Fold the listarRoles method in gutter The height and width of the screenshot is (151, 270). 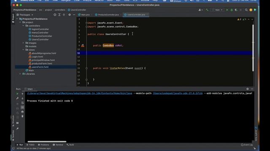pyautogui.click(x=86, y=68)
